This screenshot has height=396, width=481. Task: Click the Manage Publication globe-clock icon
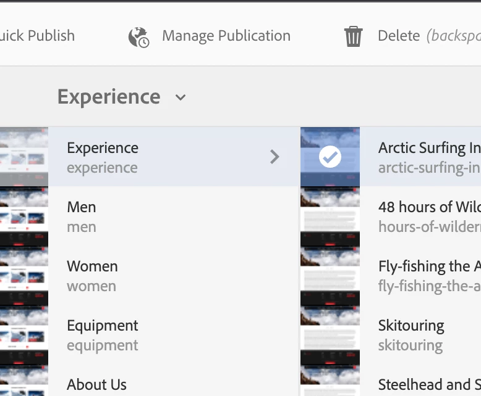click(x=138, y=37)
